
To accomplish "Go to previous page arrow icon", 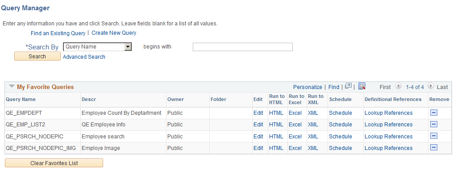I will pos(398,86).
